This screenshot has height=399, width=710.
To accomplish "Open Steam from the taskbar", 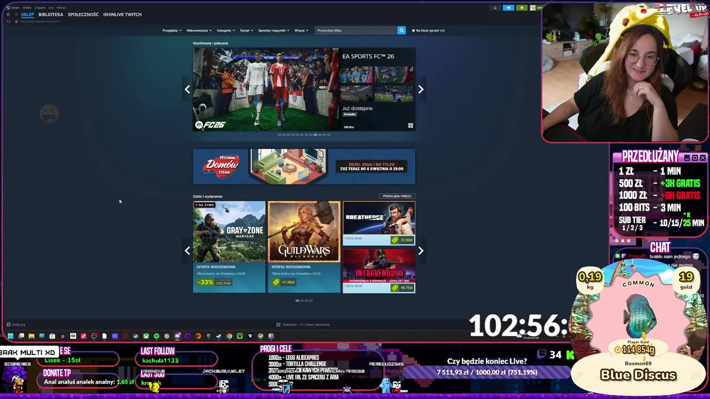I will tap(219, 336).
